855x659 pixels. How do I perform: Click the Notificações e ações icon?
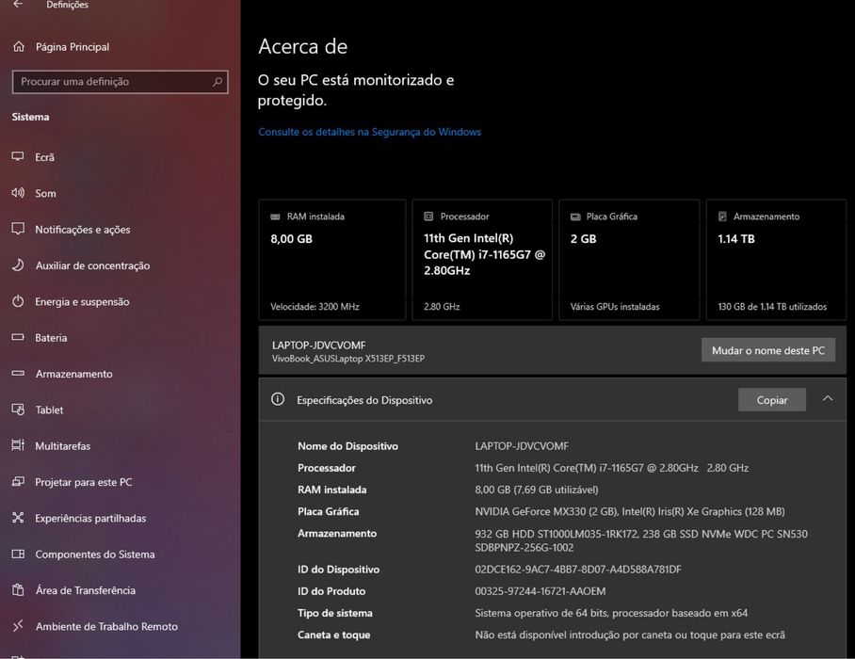(18, 229)
